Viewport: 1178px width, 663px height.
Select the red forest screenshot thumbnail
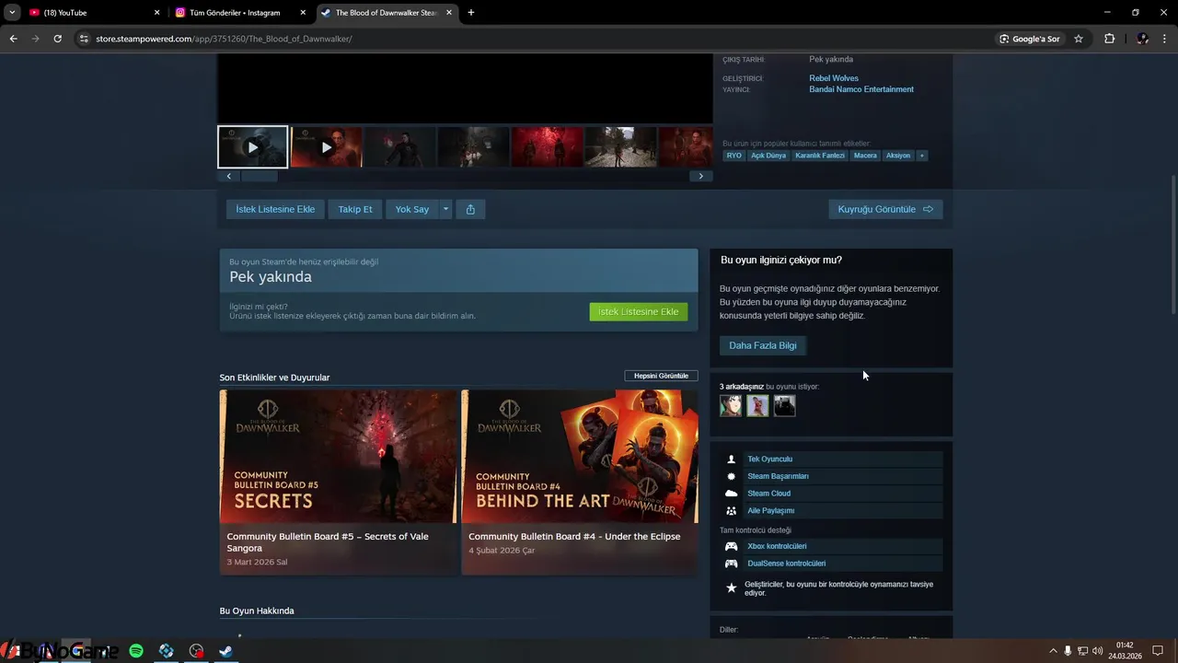point(548,147)
